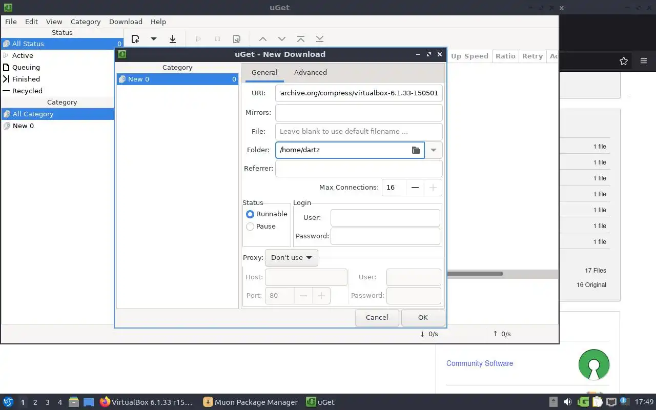Expand the Folder history dropdown arrow
This screenshot has width=656, height=410.
(x=434, y=150)
